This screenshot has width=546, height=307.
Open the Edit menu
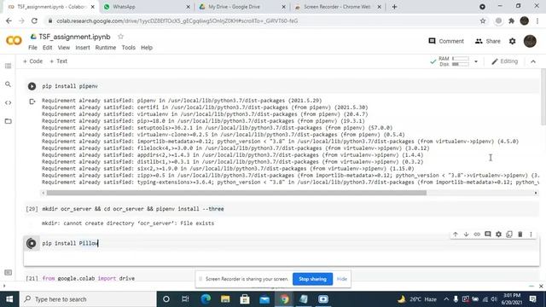48,48
